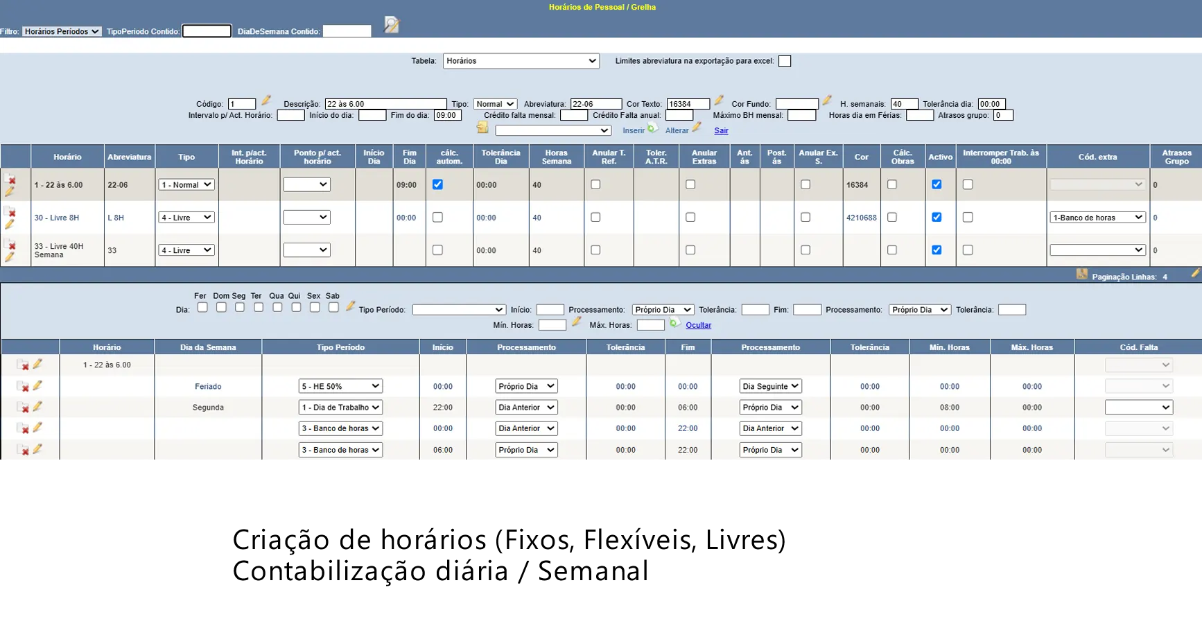Click the pencil icon beside Alterar
Screen dimensions: 1202x628
click(x=697, y=127)
